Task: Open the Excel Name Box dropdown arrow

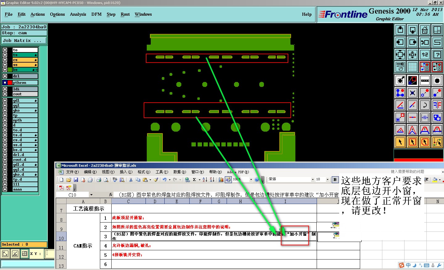Action: [x=91, y=195]
